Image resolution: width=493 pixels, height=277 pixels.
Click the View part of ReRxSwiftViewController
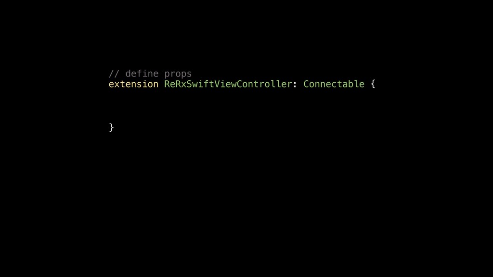pyautogui.click(x=225, y=84)
